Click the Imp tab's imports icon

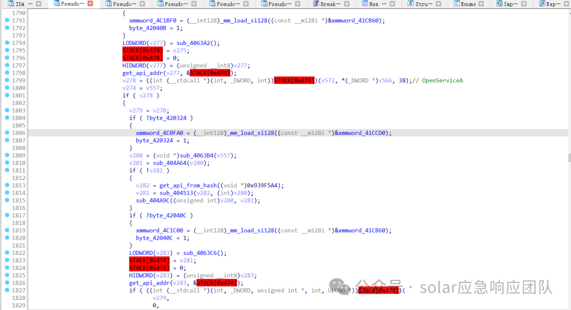click(499, 4)
